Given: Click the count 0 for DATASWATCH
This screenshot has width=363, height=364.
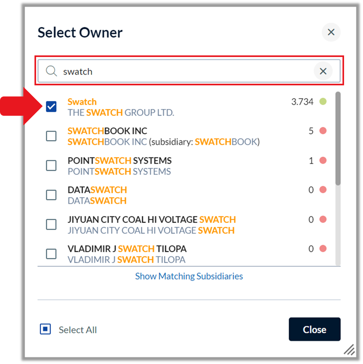Looking at the screenshot, I should point(311,190).
